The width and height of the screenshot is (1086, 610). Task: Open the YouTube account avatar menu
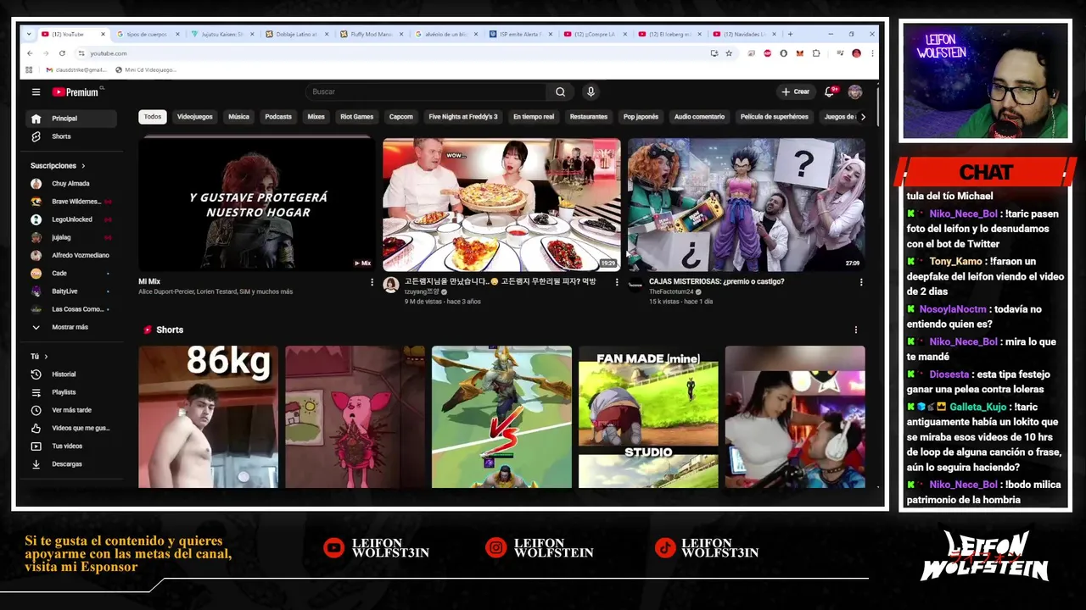pos(854,91)
